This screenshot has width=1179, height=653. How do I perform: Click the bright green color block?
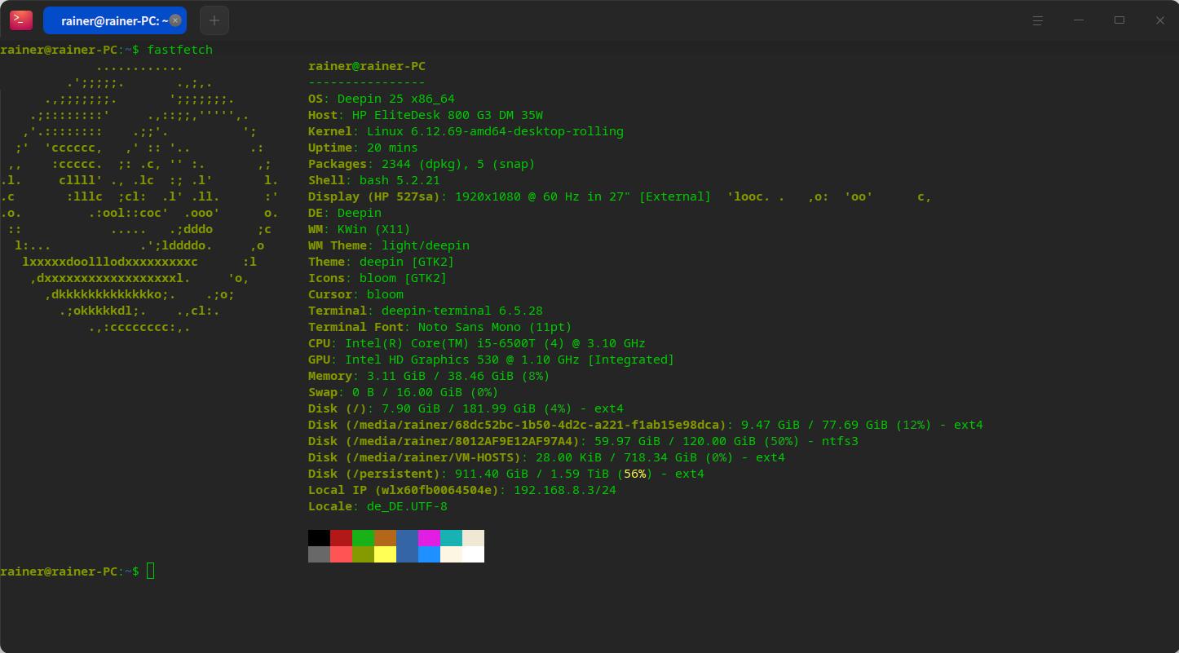tap(363, 538)
